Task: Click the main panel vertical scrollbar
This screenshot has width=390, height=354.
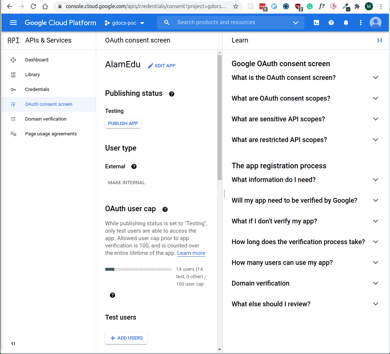Action: (x=219, y=117)
